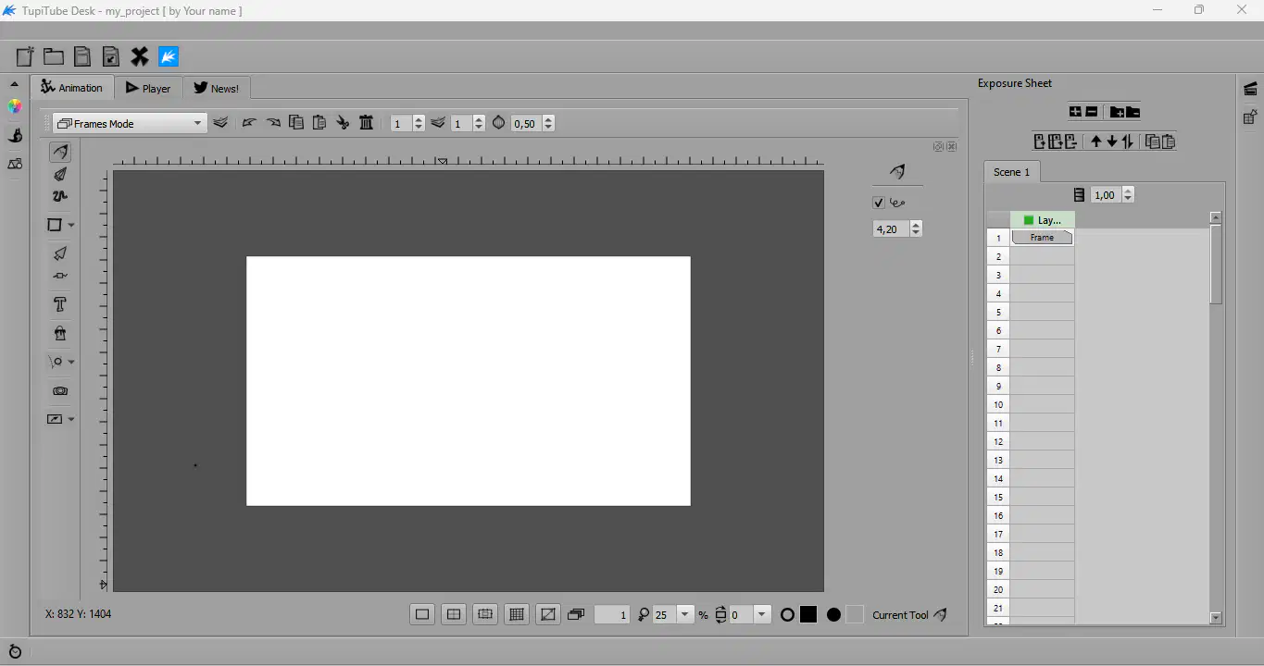Select the Lay... layer header
Screen dimensions: 1264x666
point(1043,220)
